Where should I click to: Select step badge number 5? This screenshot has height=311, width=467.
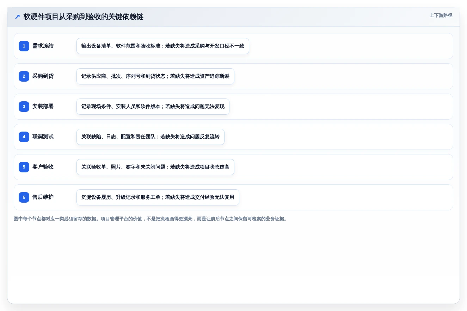[x=24, y=167]
